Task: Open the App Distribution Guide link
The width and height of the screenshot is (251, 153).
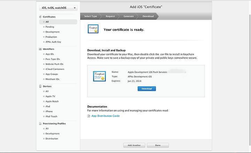Action: (106, 116)
